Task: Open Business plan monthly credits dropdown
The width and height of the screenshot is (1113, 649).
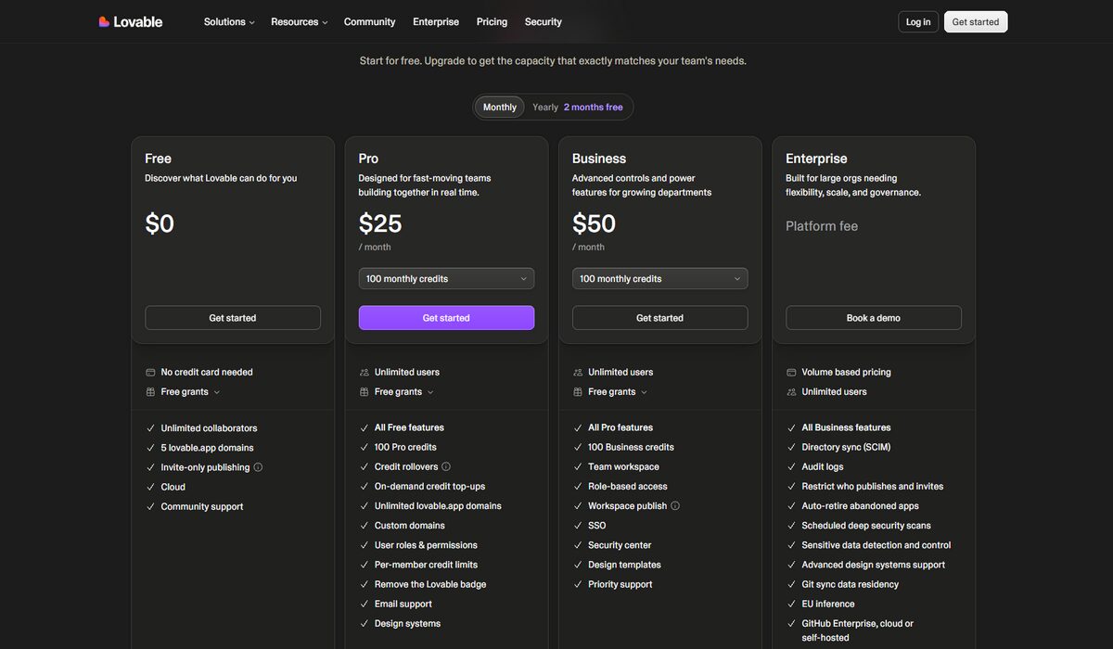Action: [659, 278]
